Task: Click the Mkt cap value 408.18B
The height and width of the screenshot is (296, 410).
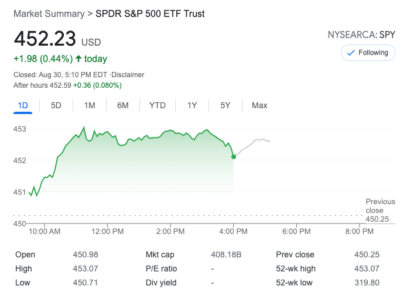Action: (x=225, y=254)
